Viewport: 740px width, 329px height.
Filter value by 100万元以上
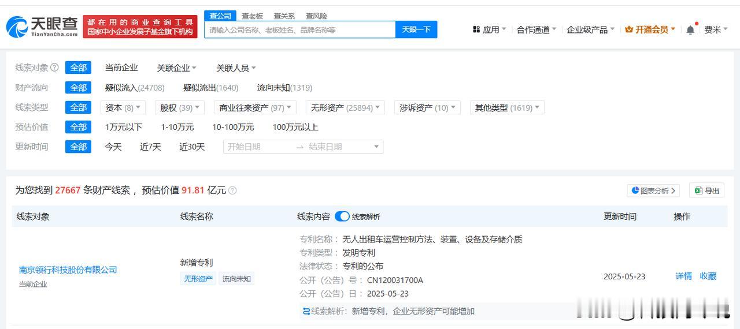click(x=295, y=127)
